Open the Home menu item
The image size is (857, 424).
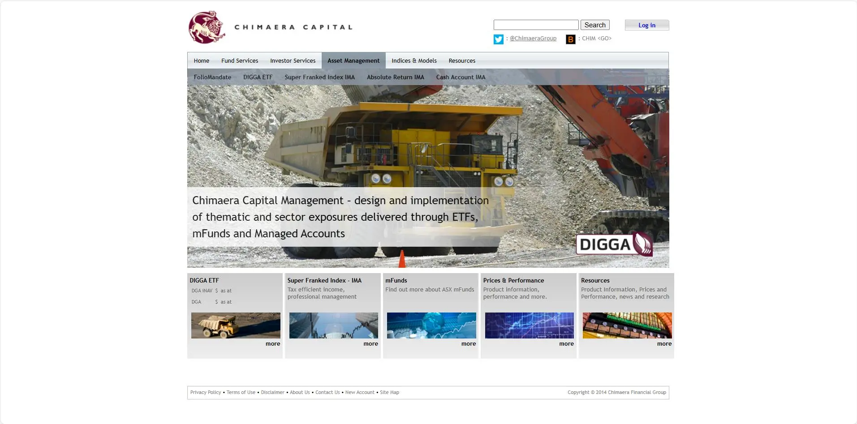(x=202, y=60)
